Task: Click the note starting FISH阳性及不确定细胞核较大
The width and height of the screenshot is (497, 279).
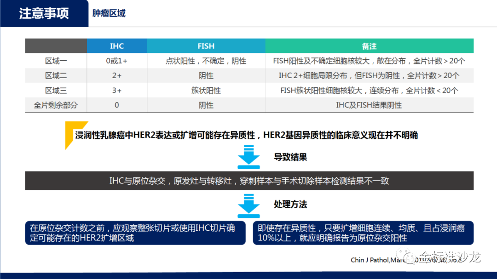Action: [x=369, y=61]
